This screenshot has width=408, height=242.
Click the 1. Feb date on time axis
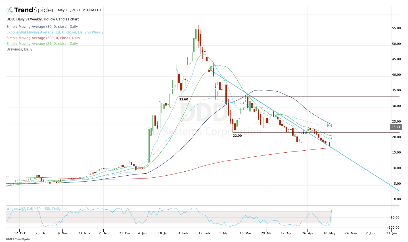(183, 233)
